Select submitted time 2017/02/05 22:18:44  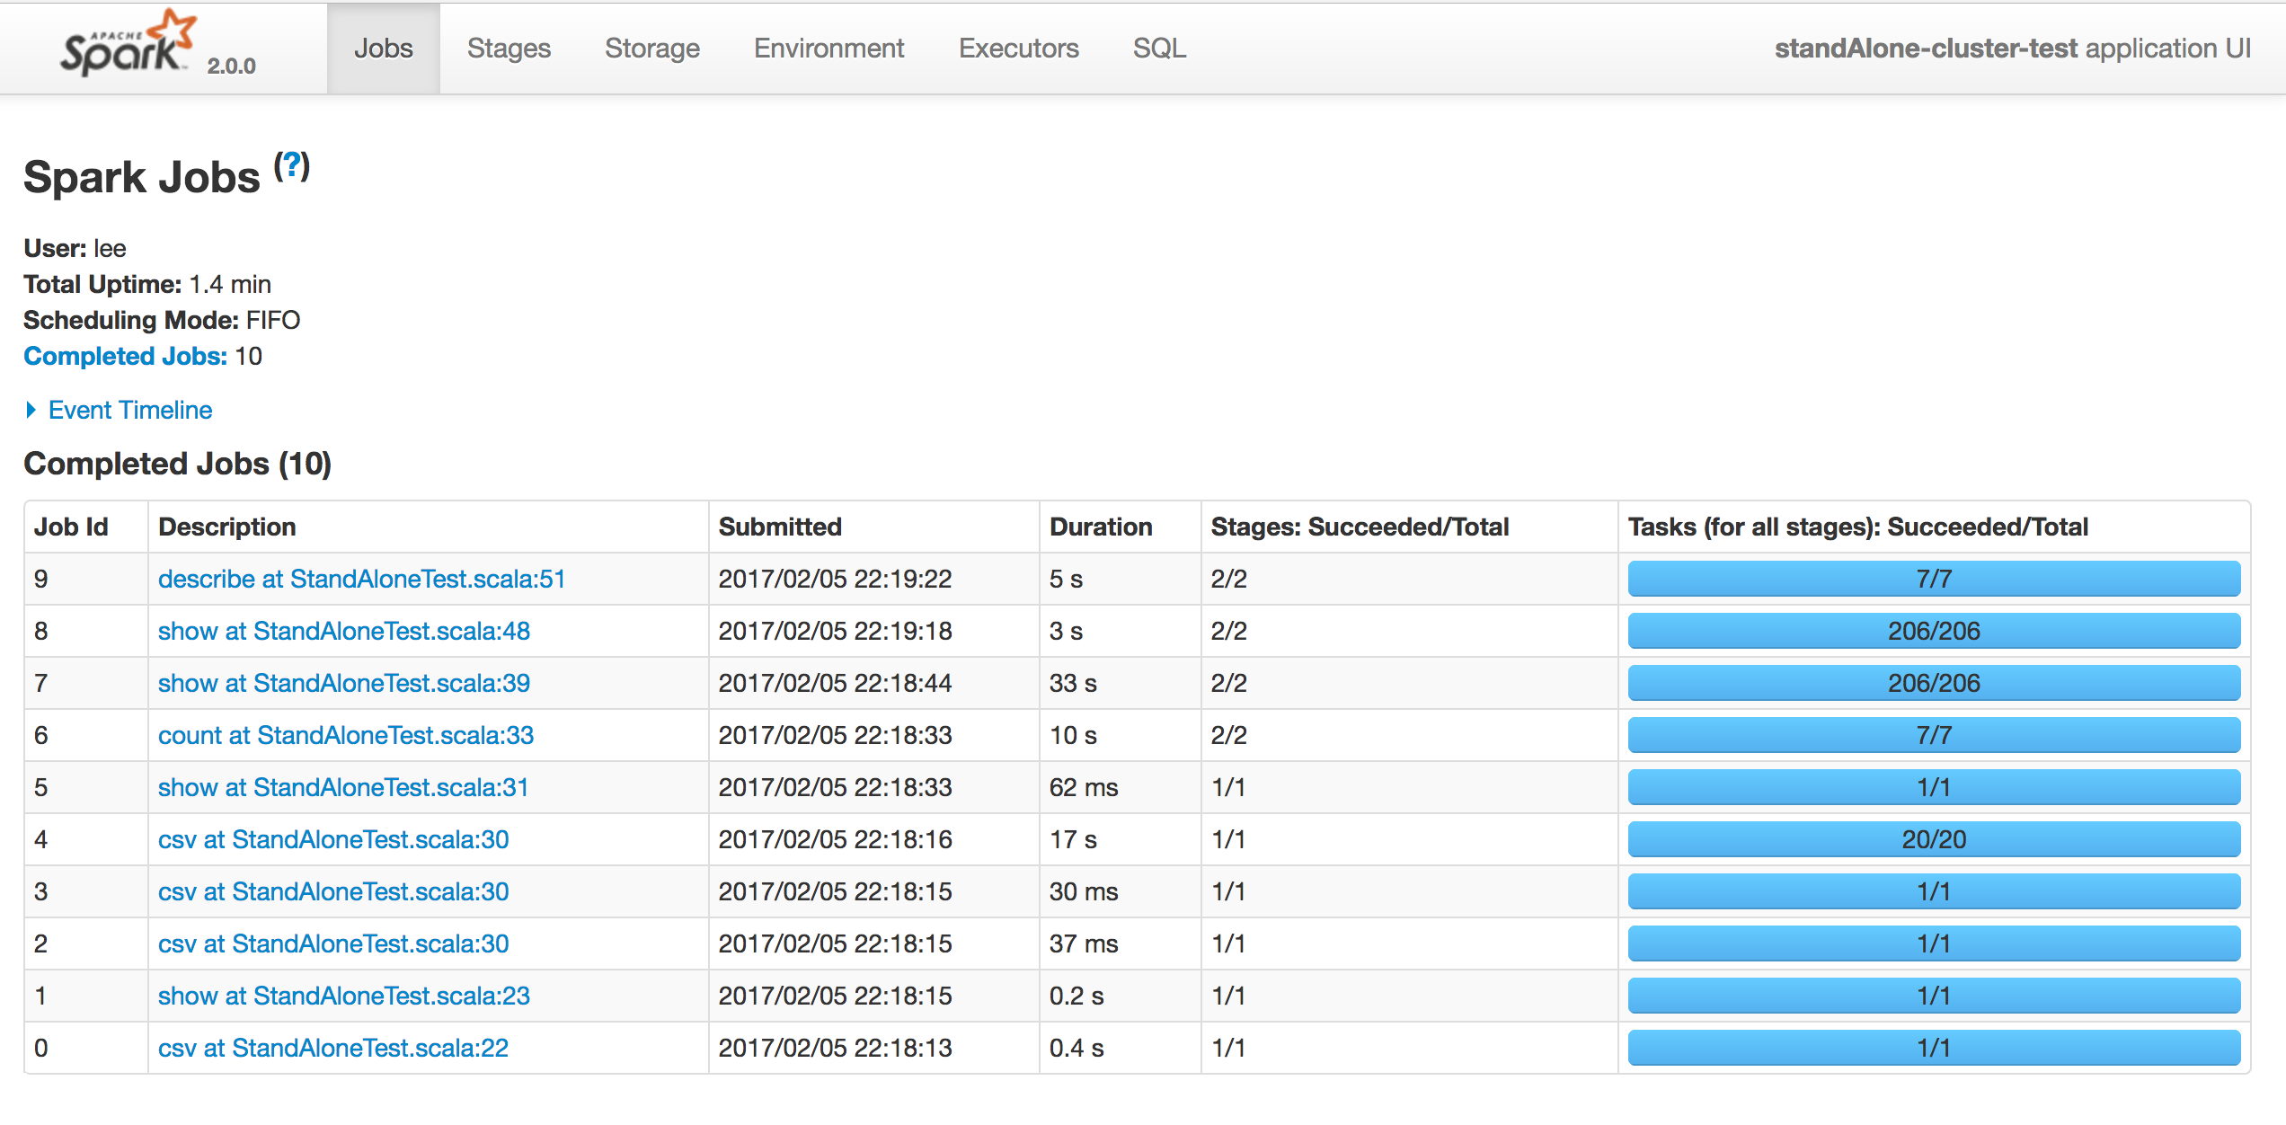pos(835,683)
